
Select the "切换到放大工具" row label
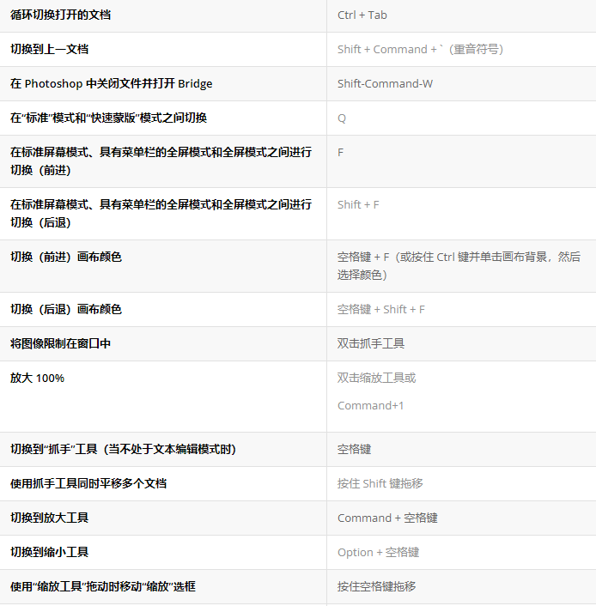(x=49, y=518)
